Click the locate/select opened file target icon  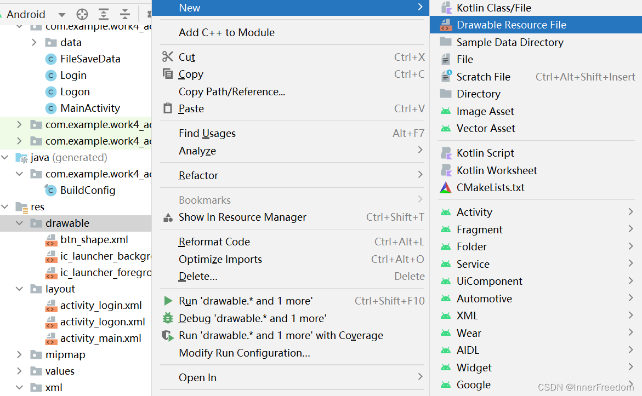[82, 14]
